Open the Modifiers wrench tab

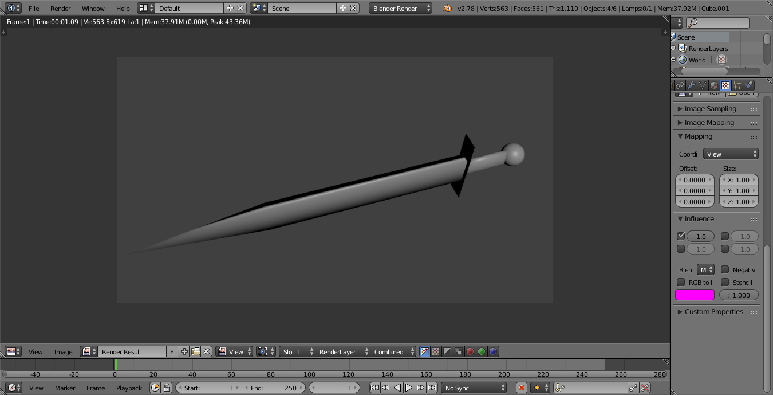[691, 85]
